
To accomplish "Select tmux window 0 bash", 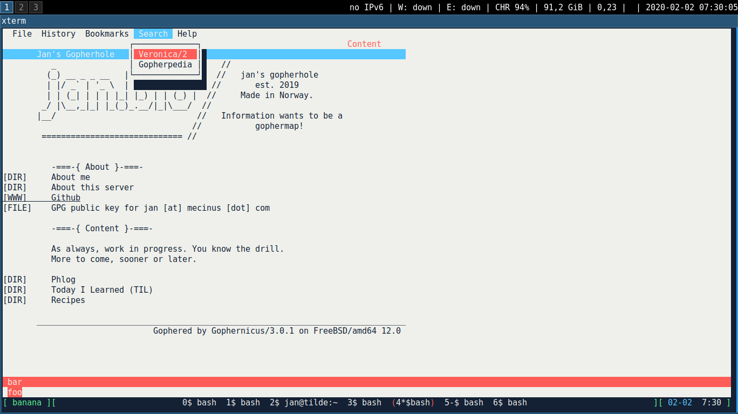I will click(199, 403).
